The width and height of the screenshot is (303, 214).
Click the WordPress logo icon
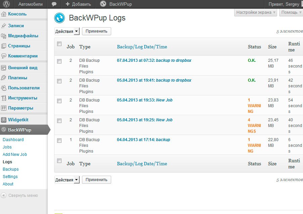[6, 4]
